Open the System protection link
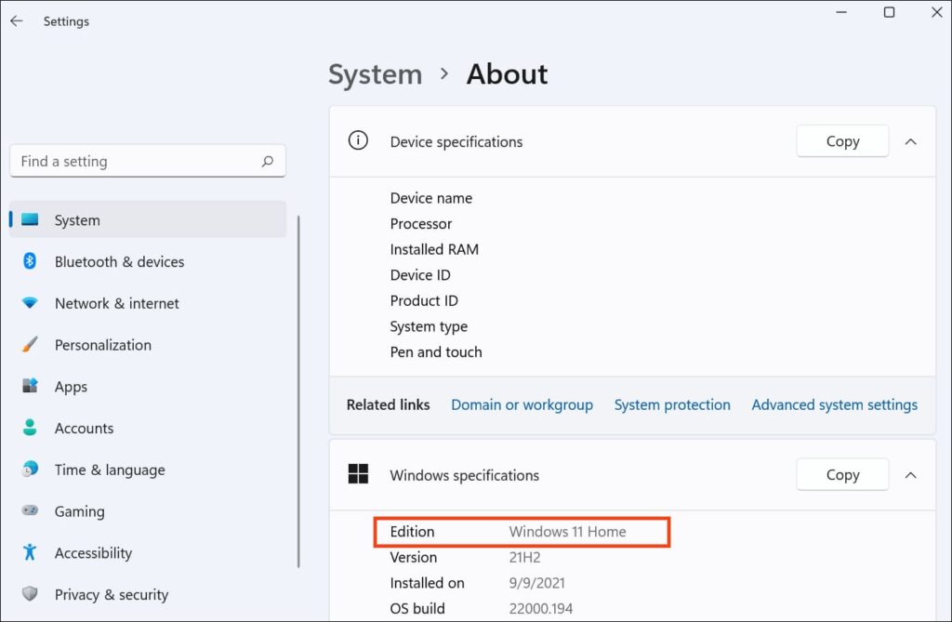 pyautogui.click(x=672, y=404)
